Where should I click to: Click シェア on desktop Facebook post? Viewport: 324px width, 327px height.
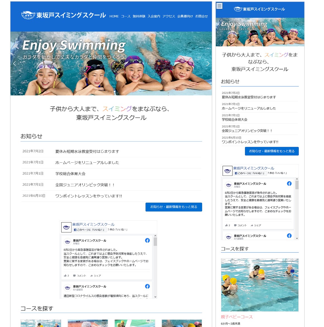point(96,276)
